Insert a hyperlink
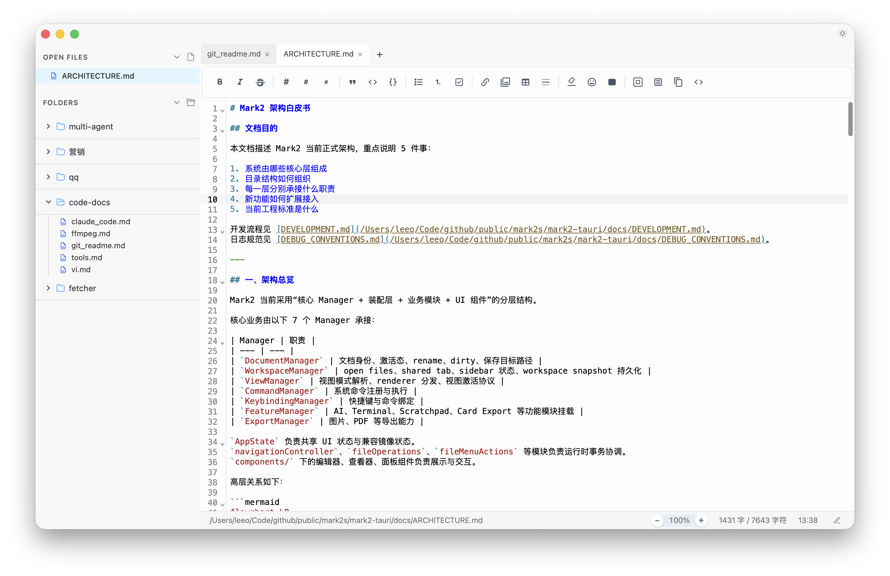 click(x=485, y=82)
